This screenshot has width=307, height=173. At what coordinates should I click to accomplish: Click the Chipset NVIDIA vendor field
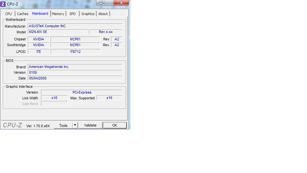(x=39, y=39)
